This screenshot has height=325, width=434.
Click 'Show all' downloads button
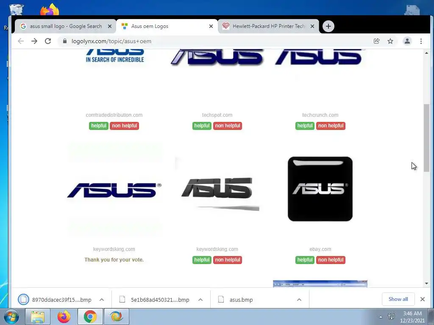point(398,299)
